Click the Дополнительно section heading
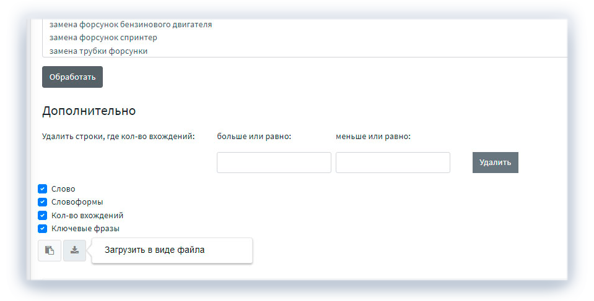Viewport: 594px width, 301px height. click(x=89, y=111)
